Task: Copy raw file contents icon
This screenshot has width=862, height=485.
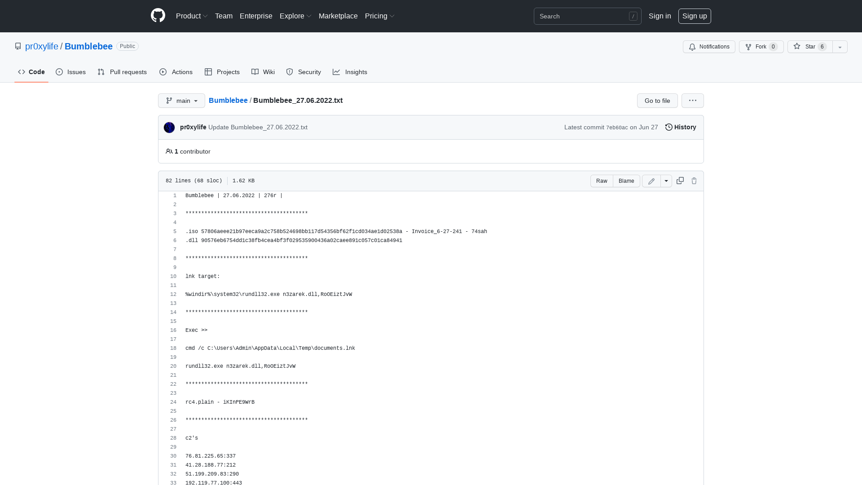Action: pos(680,181)
